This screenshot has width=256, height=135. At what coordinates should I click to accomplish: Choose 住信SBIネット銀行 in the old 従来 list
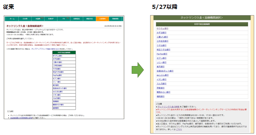tap(60, 88)
